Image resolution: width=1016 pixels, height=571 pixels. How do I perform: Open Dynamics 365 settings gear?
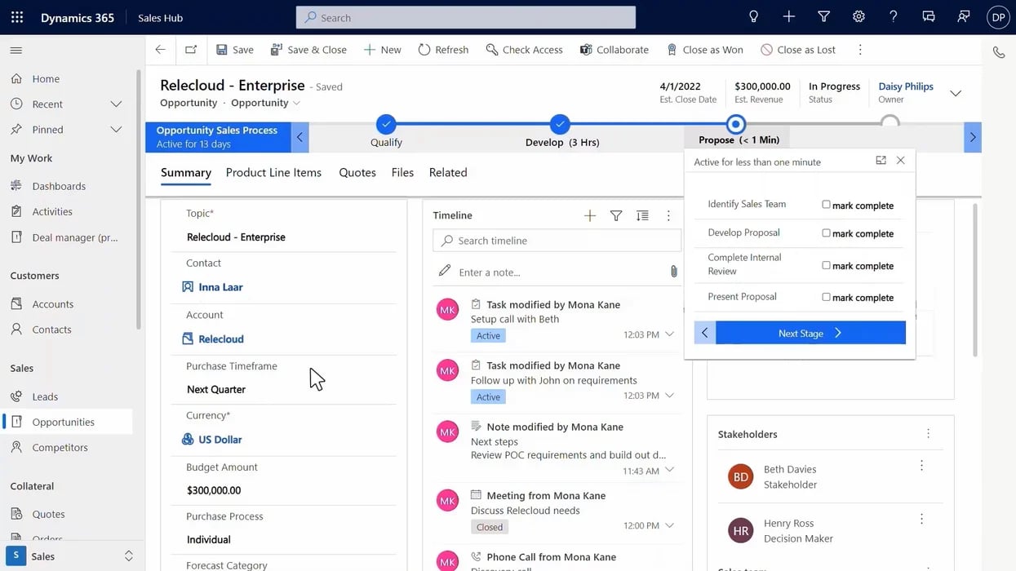pos(859,15)
